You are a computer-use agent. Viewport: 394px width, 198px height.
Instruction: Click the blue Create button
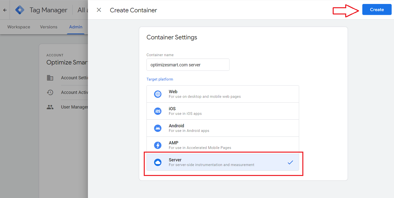click(x=377, y=10)
